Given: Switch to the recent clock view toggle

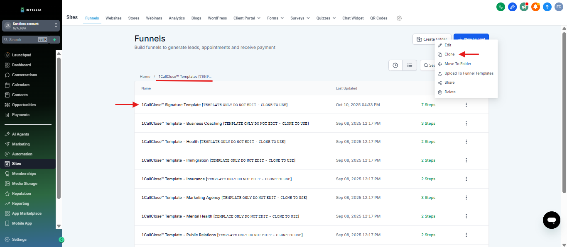Looking at the screenshot, I should pyautogui.click(x=395, y=65).
